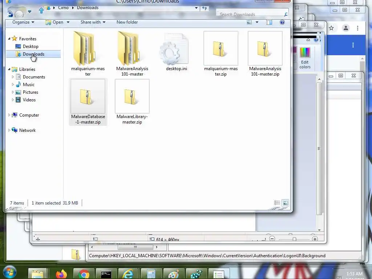Open the dropdown arrow next to Open
The image size is (372, 279).
68,22
